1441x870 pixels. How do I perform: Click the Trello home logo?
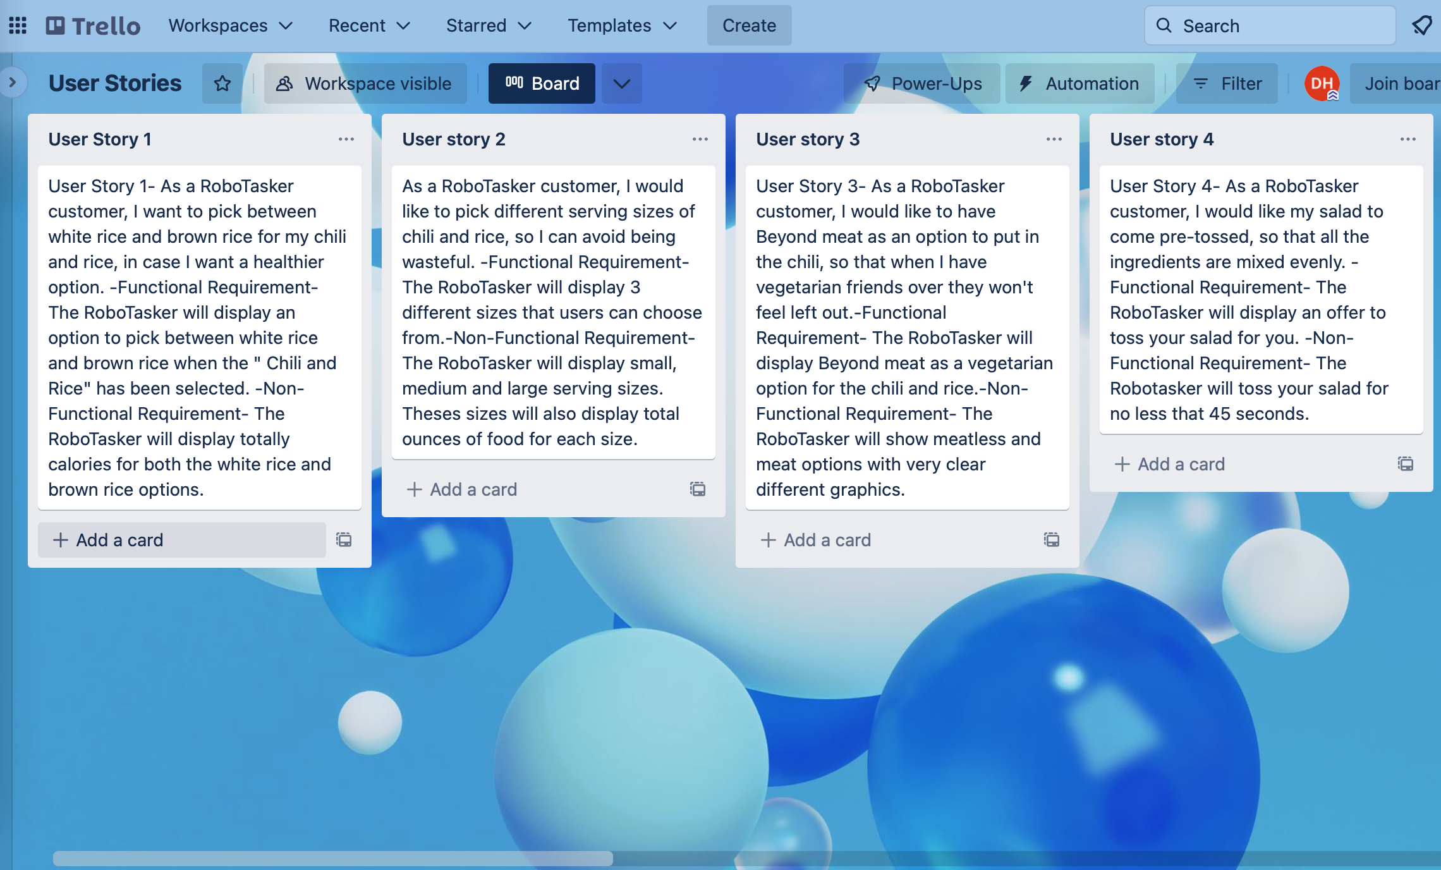coord(92,25)
